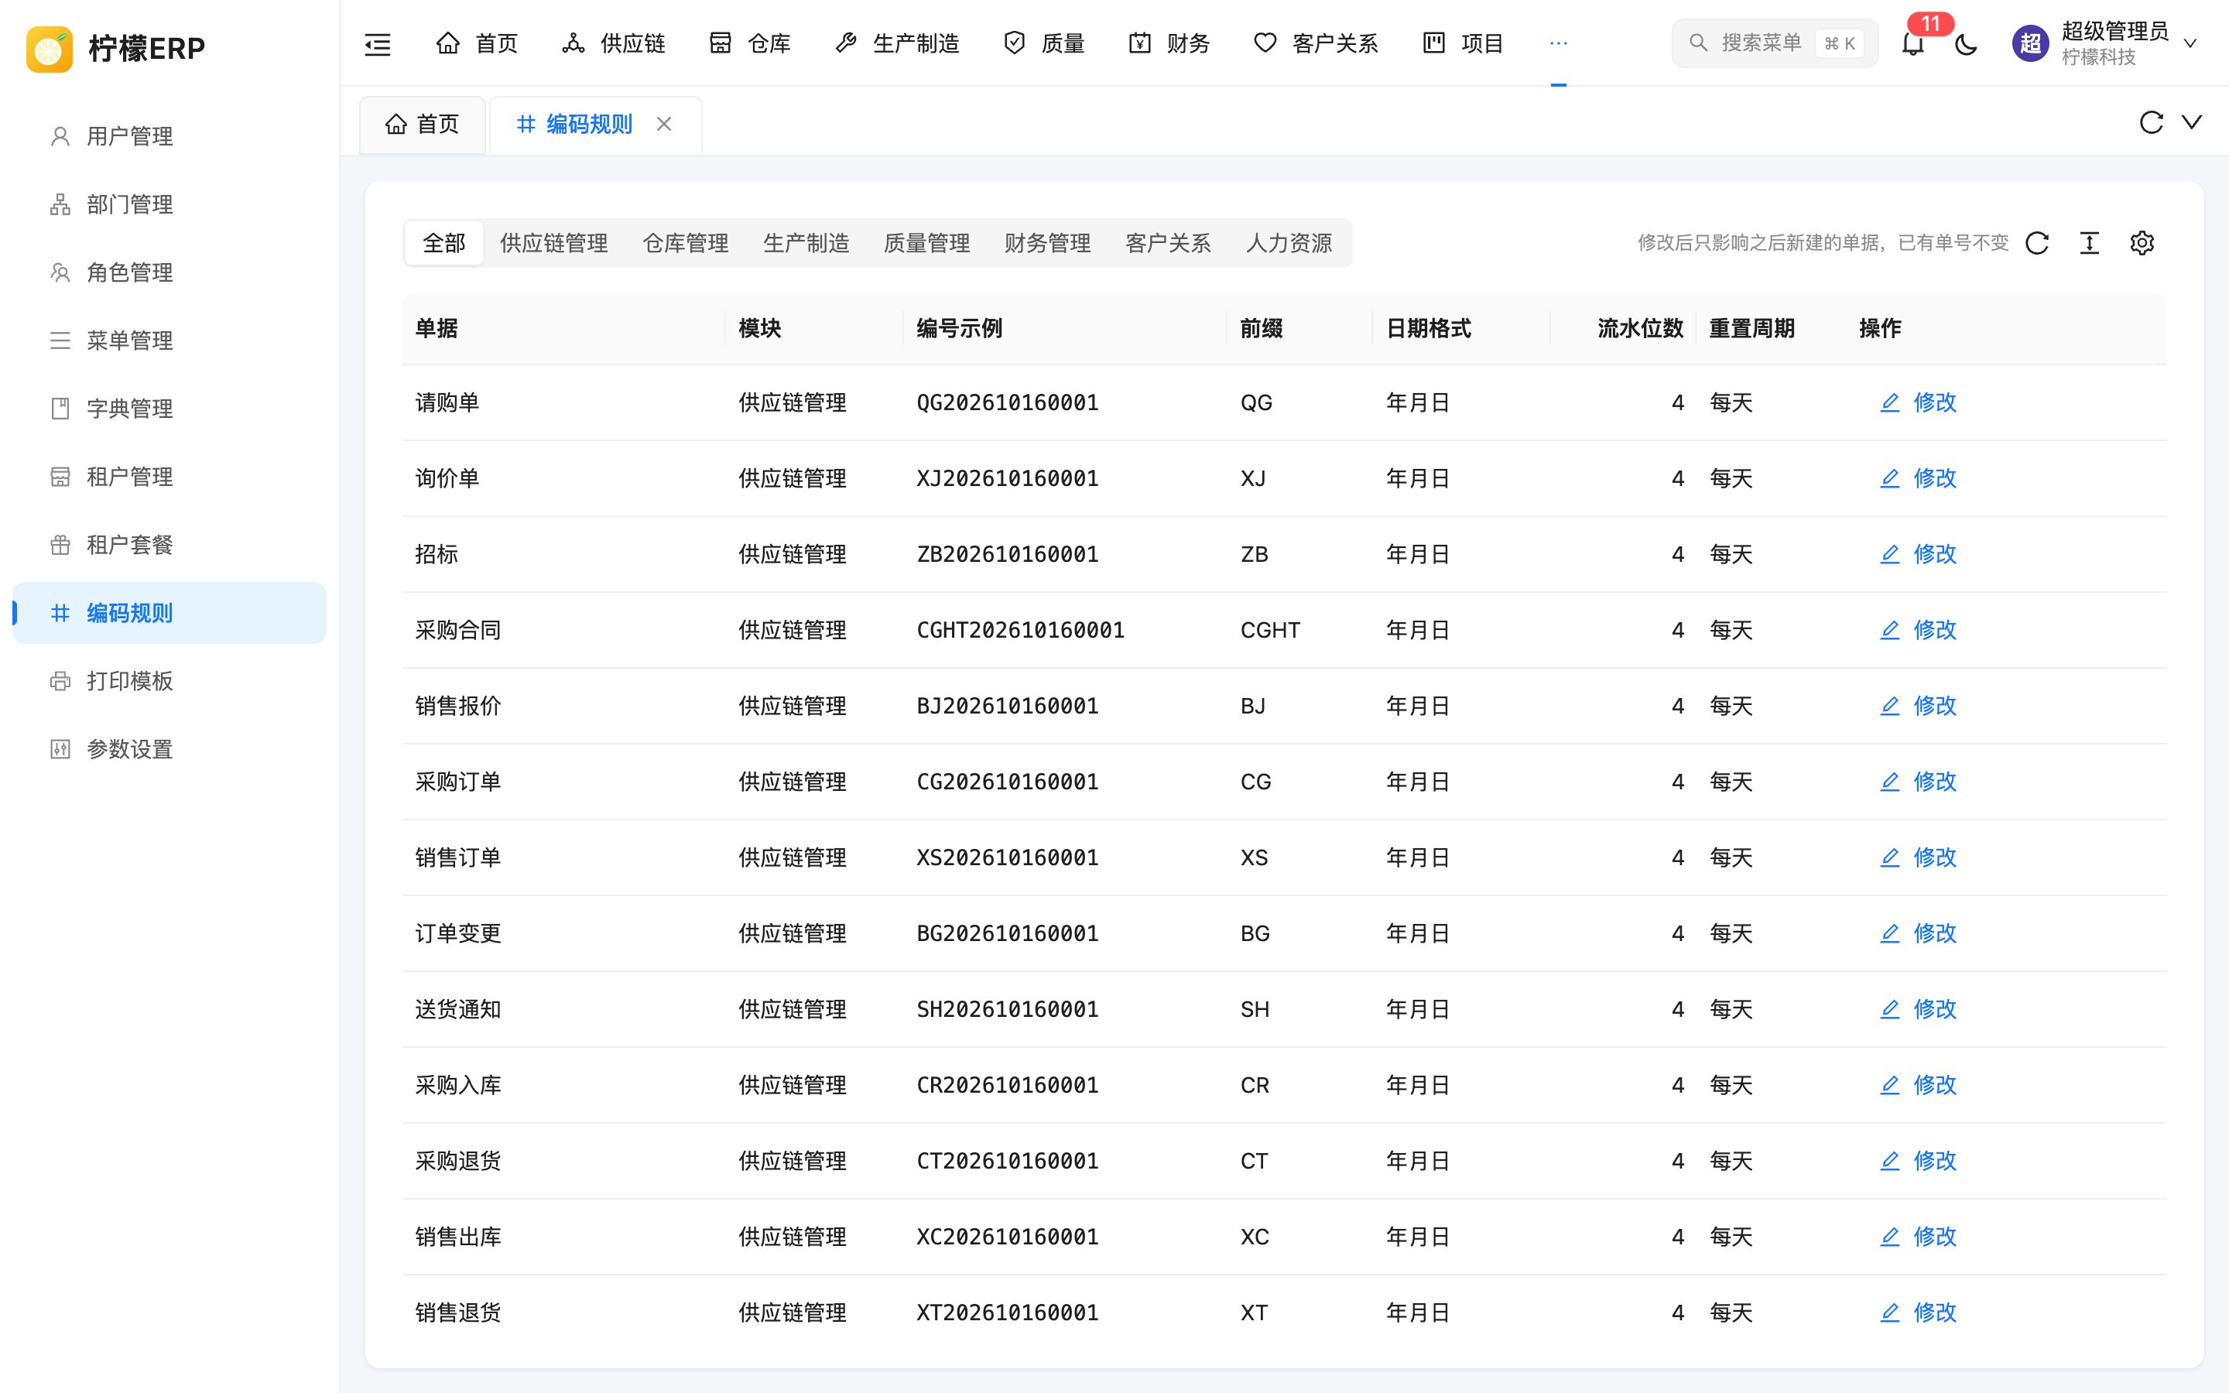
Task: Click 修改 for the 销售退货 row
Action: [x=1918, y=1313]
